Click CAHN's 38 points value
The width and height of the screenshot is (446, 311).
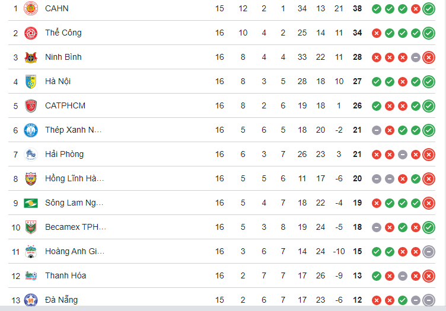click(x=357, y=8)
